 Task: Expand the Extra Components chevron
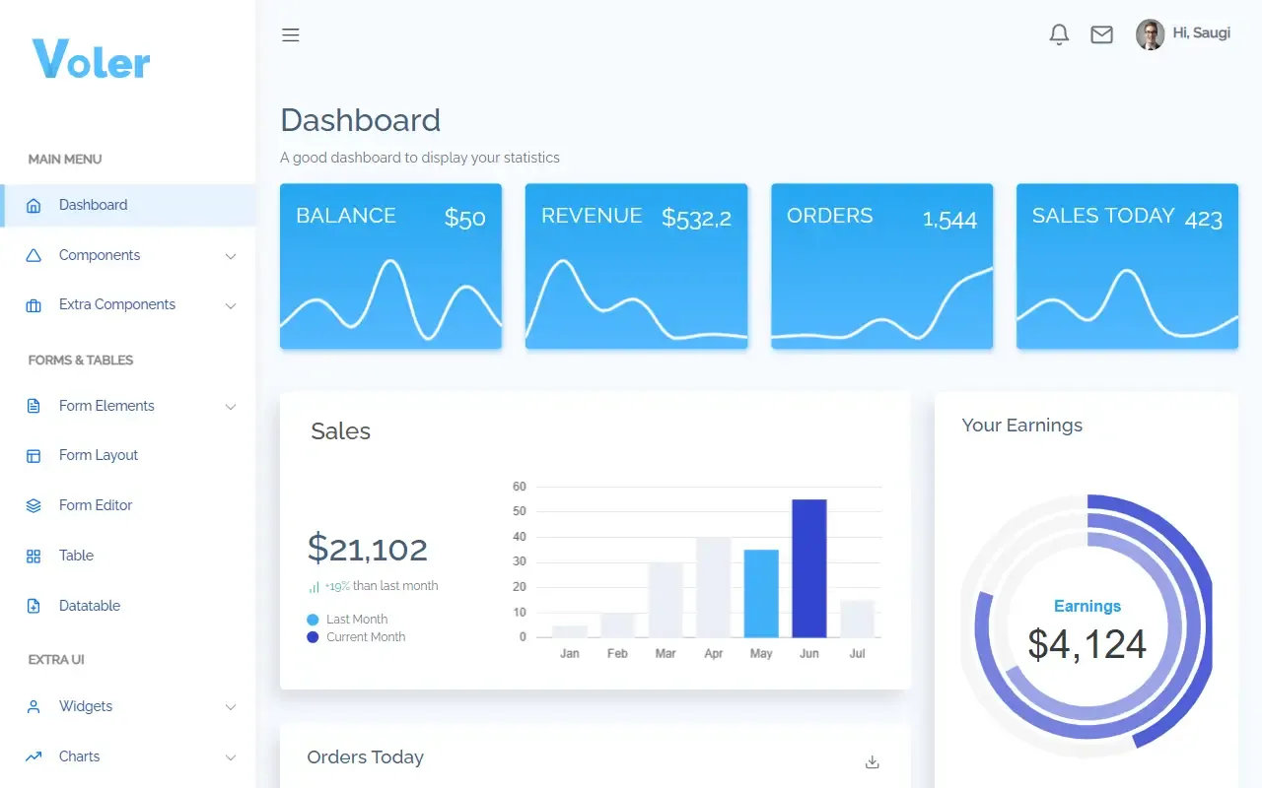coord(231,305)
